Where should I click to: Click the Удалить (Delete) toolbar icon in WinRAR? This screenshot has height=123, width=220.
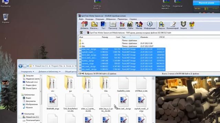click(x=122, y=25)
